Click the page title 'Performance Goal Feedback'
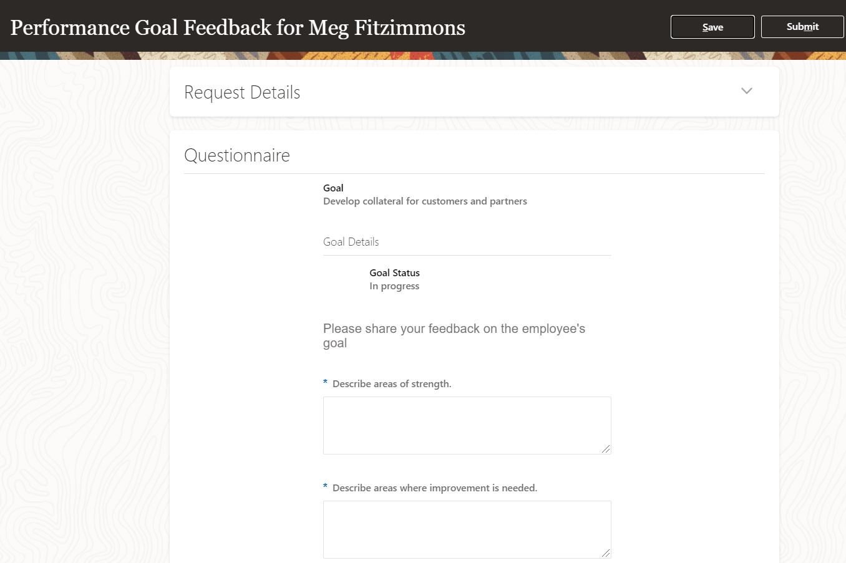The height and width of the screenshot is (563, 846). [237, 27]
